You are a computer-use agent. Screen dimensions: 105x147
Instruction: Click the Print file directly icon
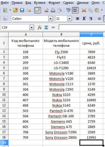[53, 10]
